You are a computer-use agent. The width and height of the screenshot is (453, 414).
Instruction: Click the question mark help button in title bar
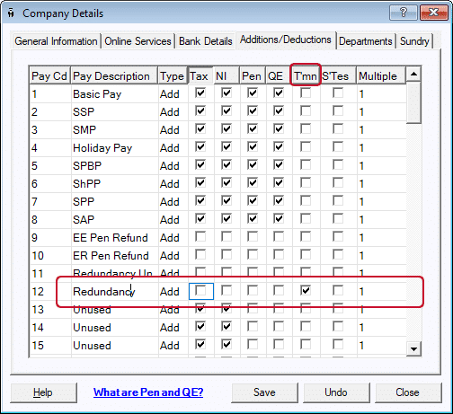(x=403, y=13)
